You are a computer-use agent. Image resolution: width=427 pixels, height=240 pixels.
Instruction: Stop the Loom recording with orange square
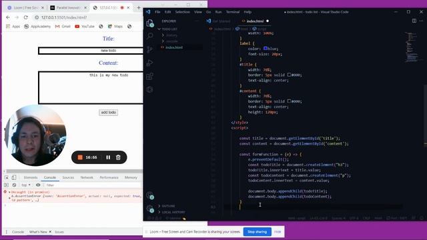(80, 157)
